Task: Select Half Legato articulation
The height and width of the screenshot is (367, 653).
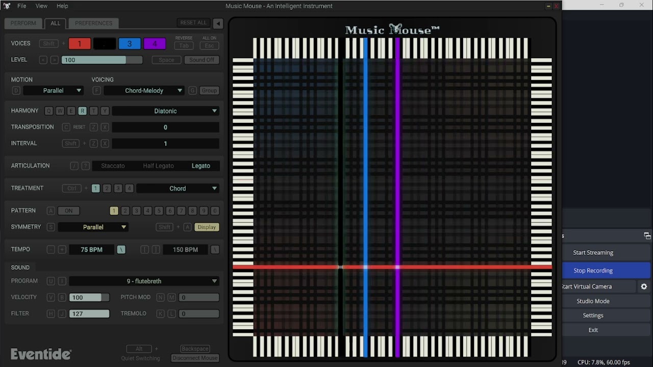Action: point(159,166)
